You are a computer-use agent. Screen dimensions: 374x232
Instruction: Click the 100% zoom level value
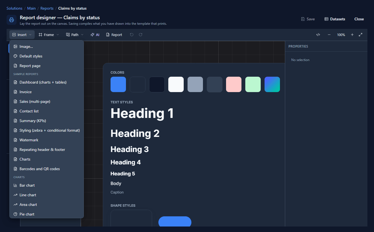(x=341, y=35)
